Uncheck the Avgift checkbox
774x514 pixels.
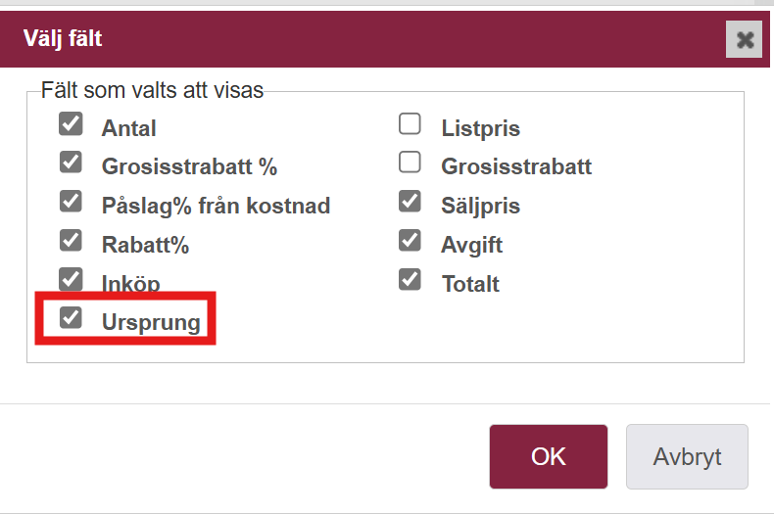(410, 240)
